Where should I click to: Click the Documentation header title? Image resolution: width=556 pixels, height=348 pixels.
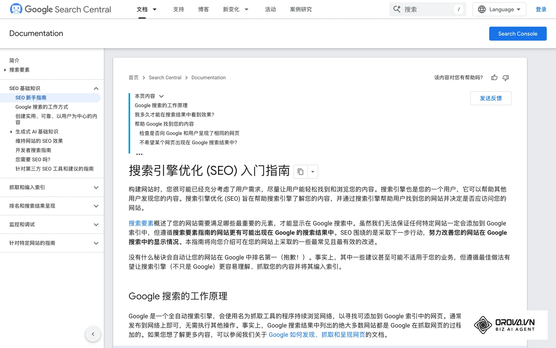point(36,33)
